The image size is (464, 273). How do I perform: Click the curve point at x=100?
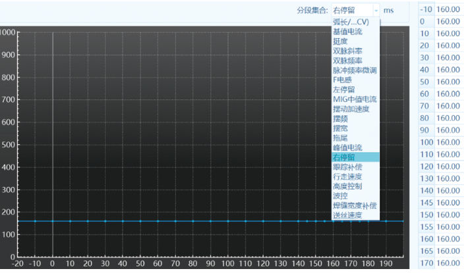point(228,221)
